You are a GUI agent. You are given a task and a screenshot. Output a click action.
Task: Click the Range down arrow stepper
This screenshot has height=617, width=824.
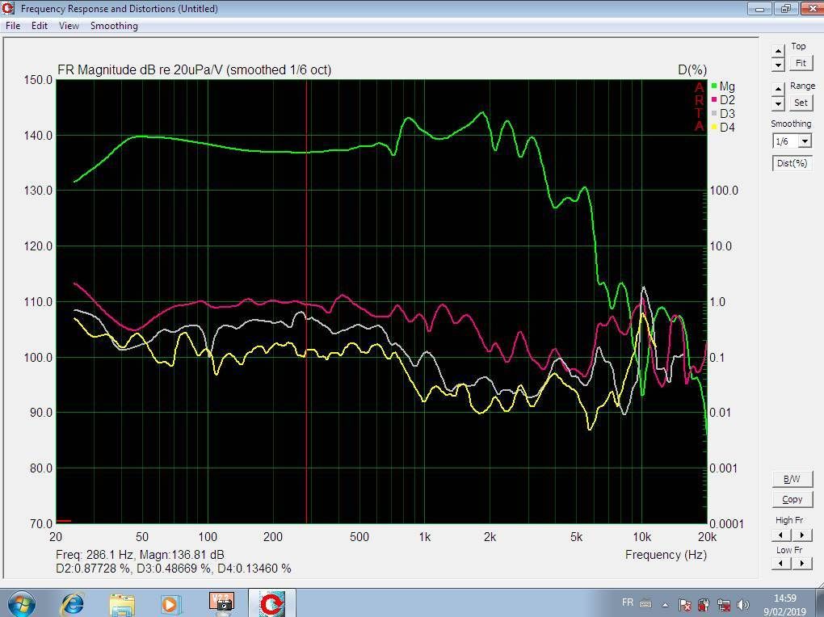click(x=778, y=103)
